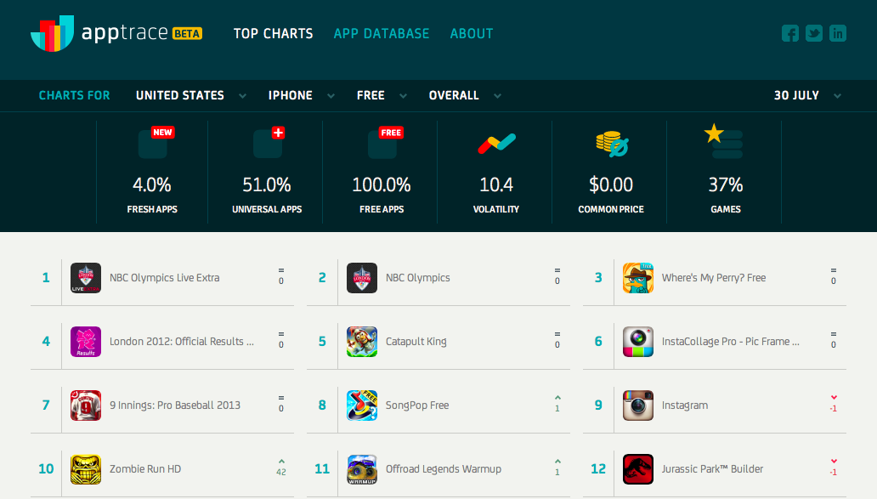Click the 51.0% universal apps value
Viewport: 877px width, 499px height.
(x=267, y=184)
